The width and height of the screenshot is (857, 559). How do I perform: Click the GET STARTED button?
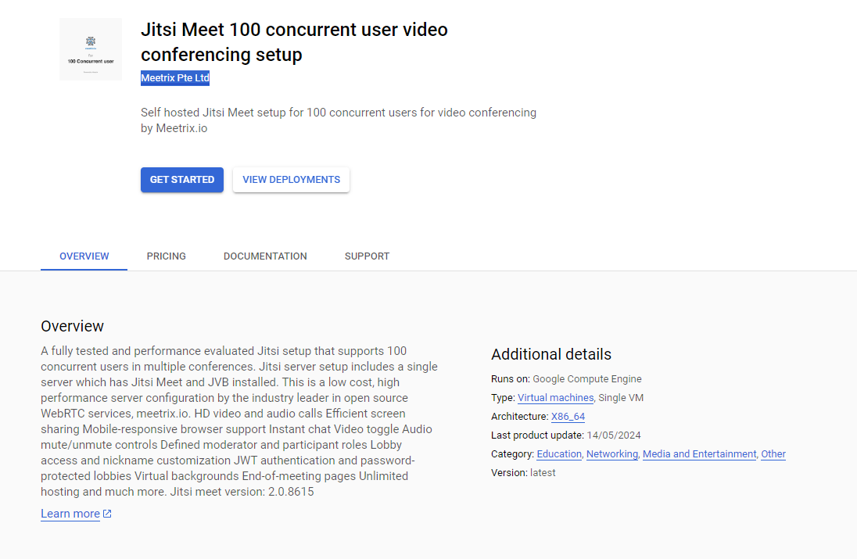tap(181, 179)
